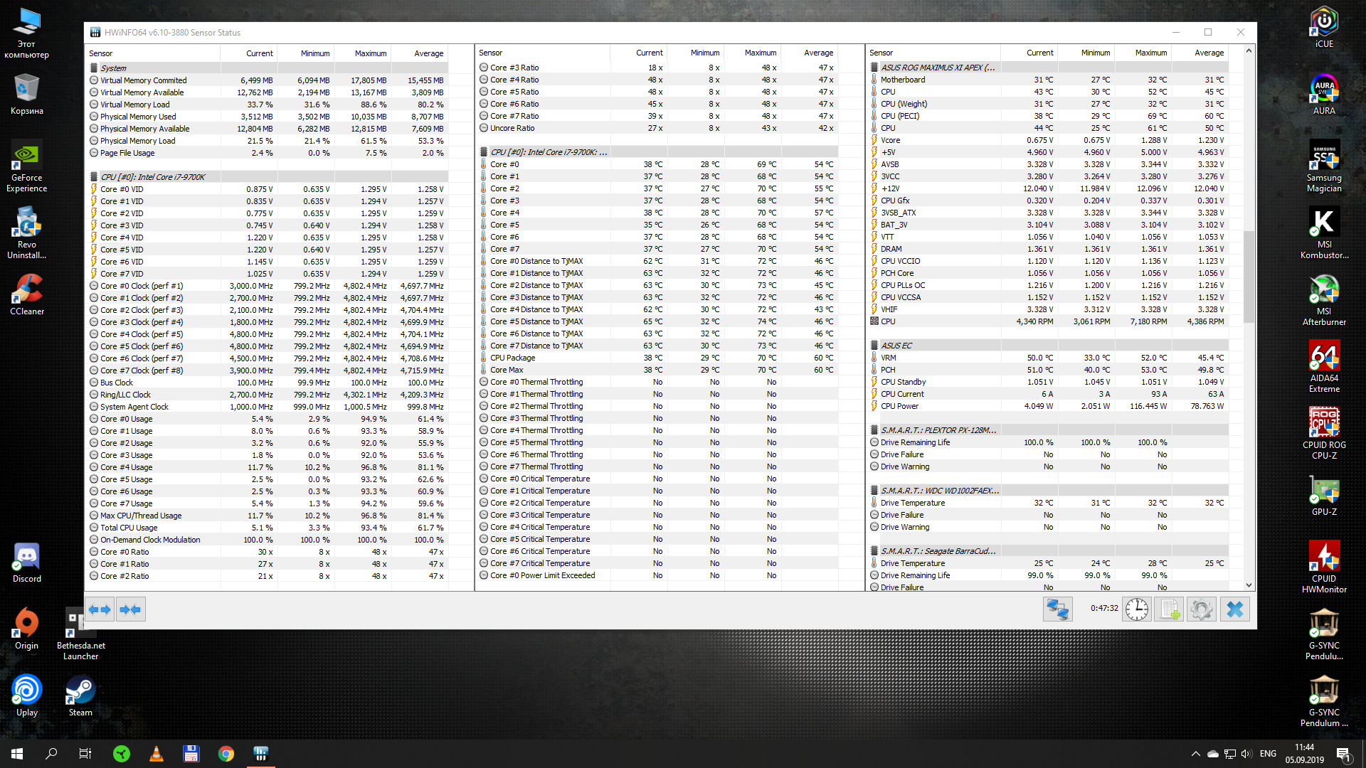
Task: Click the Average column header in right panel
Action: (1209, 53)
